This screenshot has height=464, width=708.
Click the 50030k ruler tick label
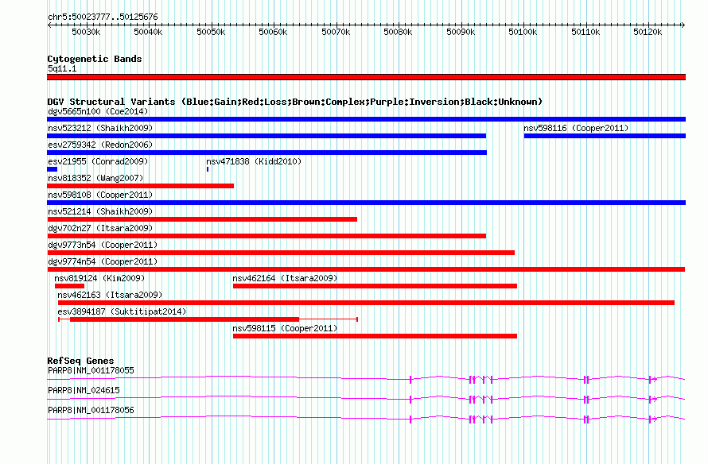coord(86,32)
